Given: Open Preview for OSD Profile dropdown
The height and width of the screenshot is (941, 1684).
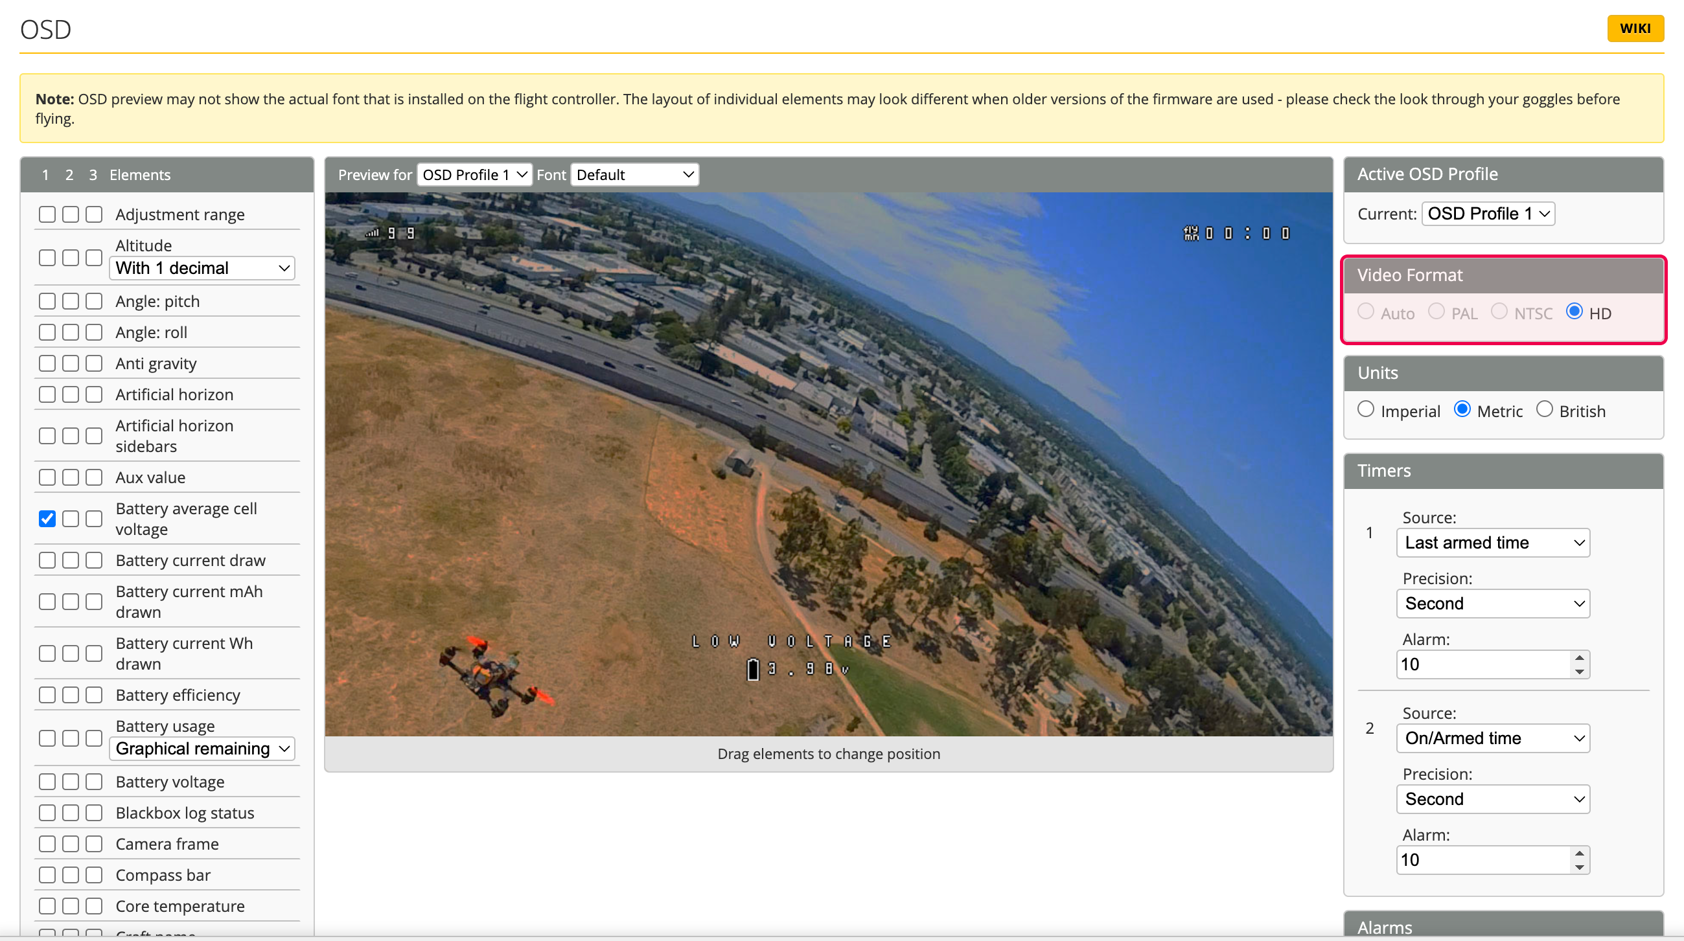Looking at the screenshot, I should coord(474,174).
